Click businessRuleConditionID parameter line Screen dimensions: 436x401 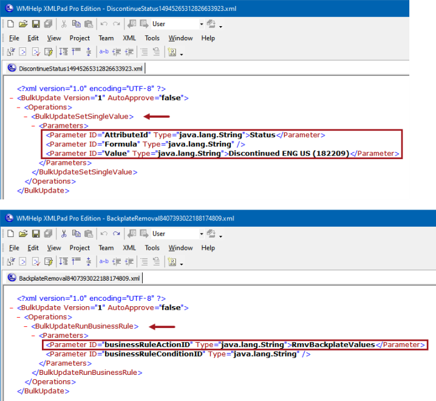pos(179,354)
